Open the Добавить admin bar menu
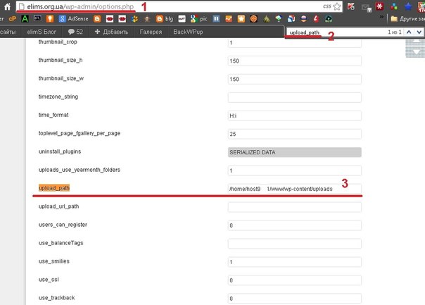Viewport: 425px width, 305px height. [111, 32]
